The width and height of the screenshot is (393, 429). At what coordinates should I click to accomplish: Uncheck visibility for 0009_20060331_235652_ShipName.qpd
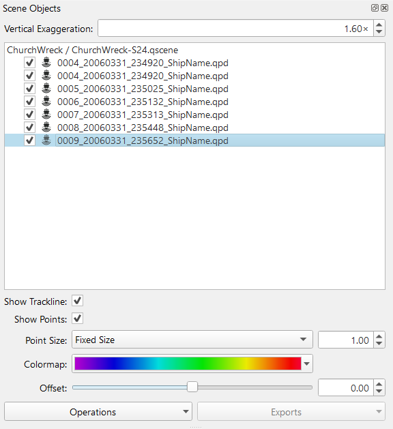click(x=29, y=140)
